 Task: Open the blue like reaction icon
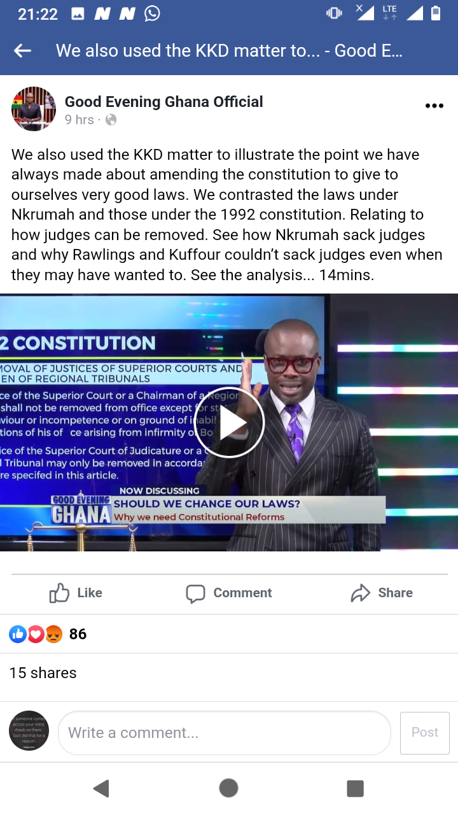pyautogui.click(x=18, y=634)
